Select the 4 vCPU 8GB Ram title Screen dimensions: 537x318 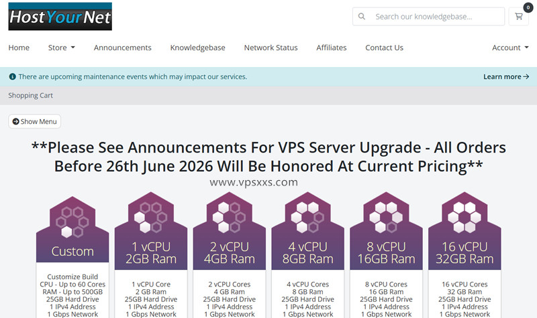point(308,253)
